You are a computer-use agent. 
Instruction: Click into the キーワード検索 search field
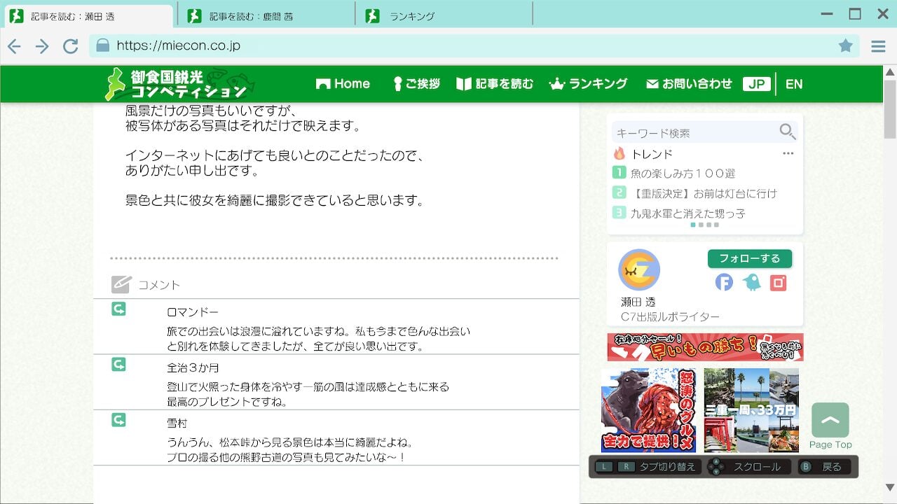pyautogui.click(x=694, y=132)
